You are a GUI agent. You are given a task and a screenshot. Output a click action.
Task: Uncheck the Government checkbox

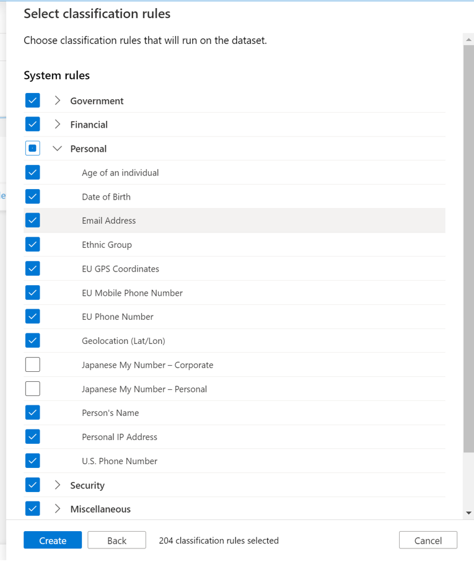[x=32, y=100]
